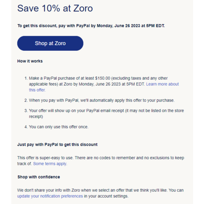The image size is (204, 204).
Task: Click the in your account settings text
Action: 106,196
